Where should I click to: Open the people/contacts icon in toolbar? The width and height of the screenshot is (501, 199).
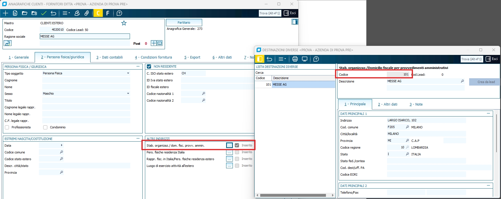pyautogui.click(x=77, y=13)
